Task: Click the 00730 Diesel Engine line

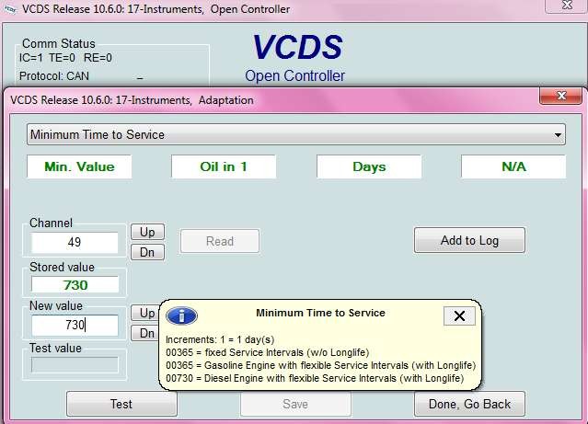Action: click(315, 378)
